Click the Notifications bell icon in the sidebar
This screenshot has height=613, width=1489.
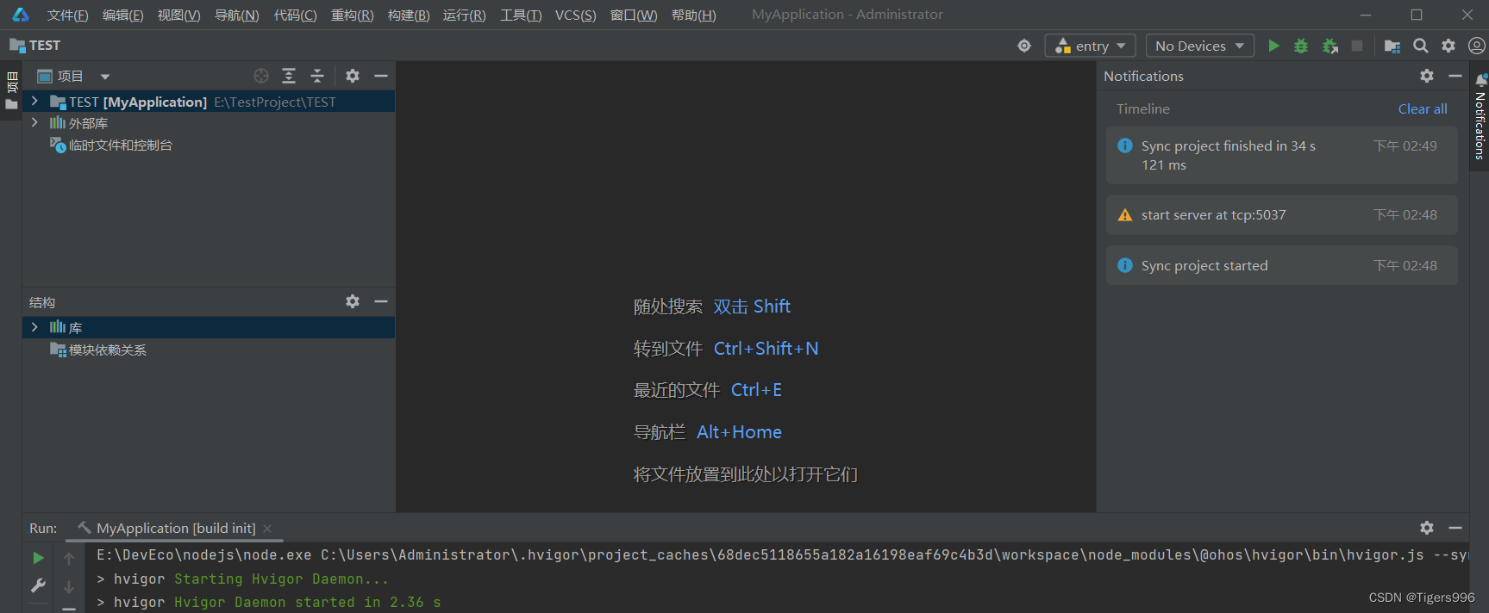[1480, 80]
